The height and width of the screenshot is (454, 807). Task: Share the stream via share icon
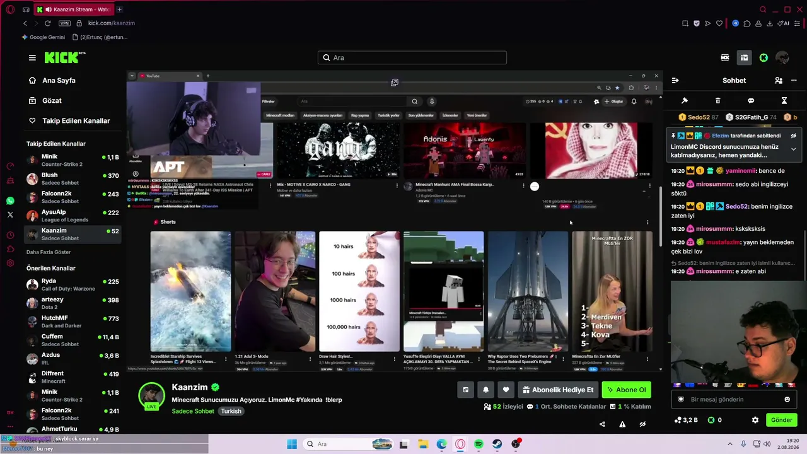pos(602,424)
